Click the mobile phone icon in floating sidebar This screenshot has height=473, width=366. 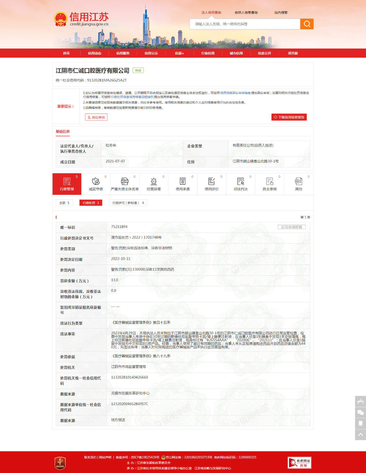point(361,423)
